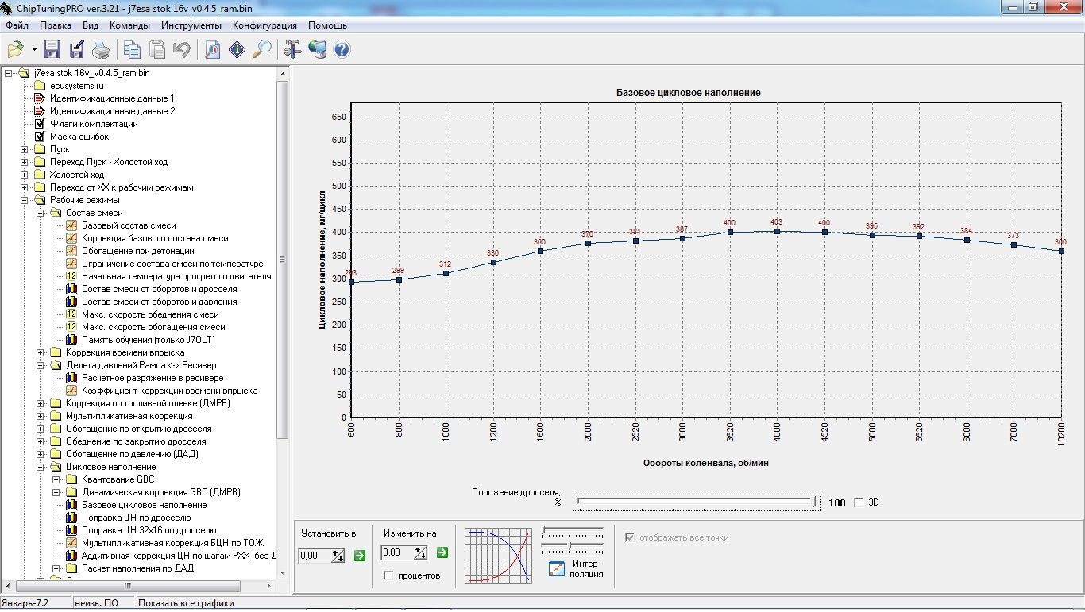Open the wrench and hammer settings icon
Screen dimensions: 1085x612
tap(292, 50)
